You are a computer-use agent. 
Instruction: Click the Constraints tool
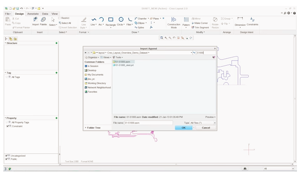pos(252,22)
